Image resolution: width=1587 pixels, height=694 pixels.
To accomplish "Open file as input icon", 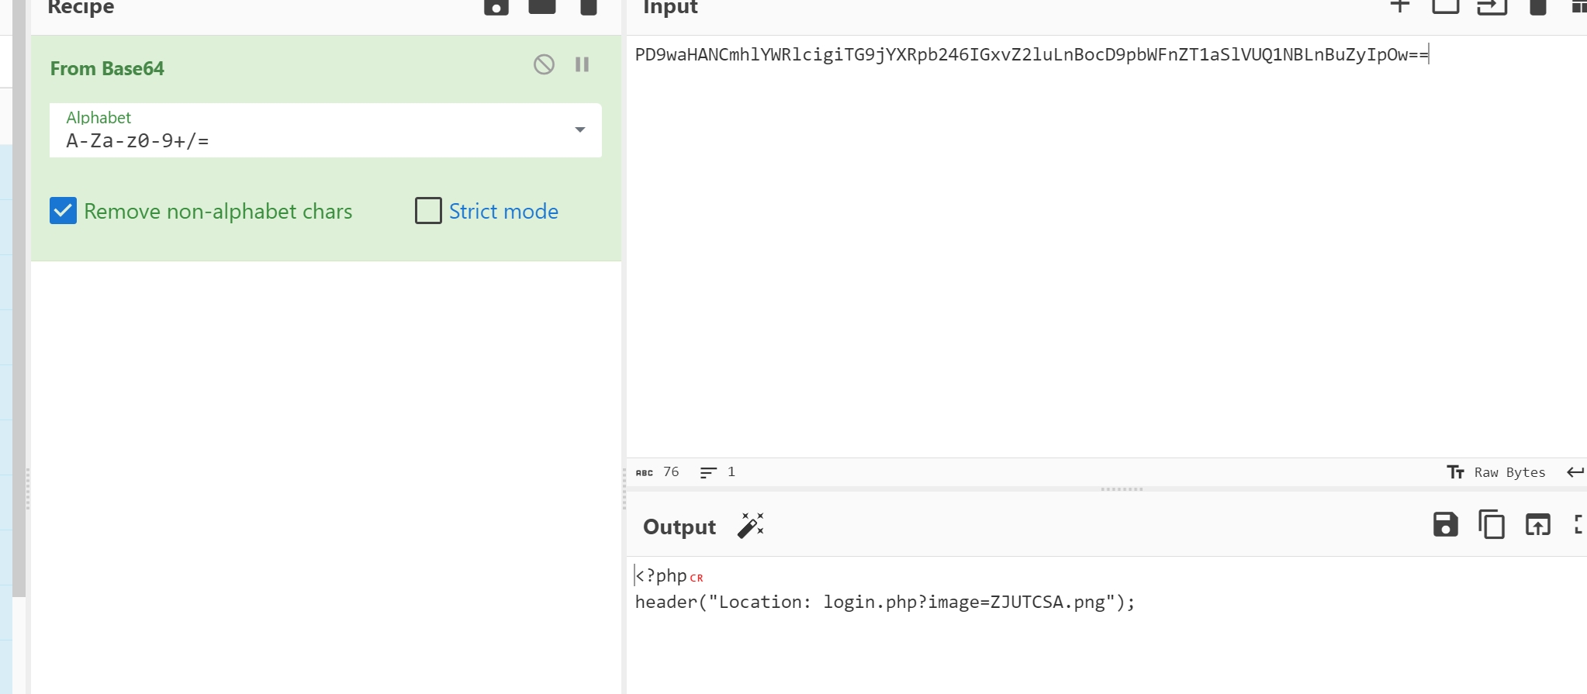I will pos(1491,7).
